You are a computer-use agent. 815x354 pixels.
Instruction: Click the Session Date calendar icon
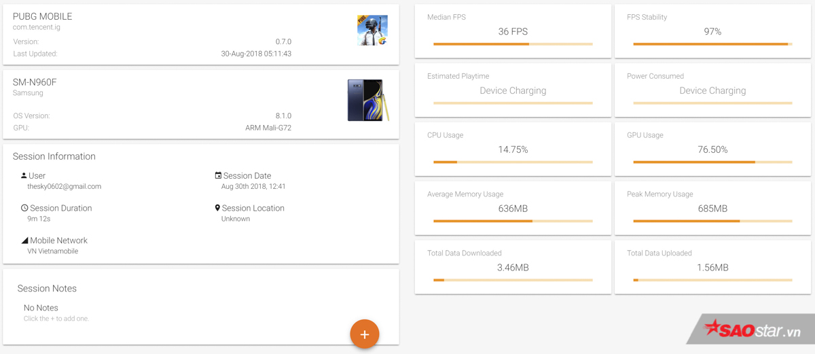click(x=218, y=175)
